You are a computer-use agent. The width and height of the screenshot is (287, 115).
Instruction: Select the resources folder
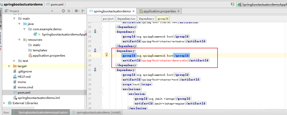pyautogui.click(x=35, y=40)
